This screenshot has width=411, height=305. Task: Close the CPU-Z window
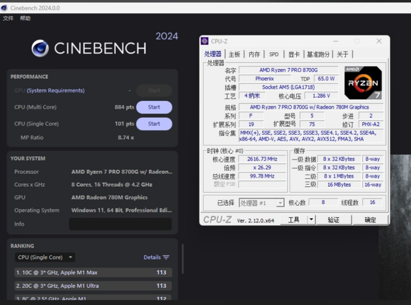(x=379, y=41)
